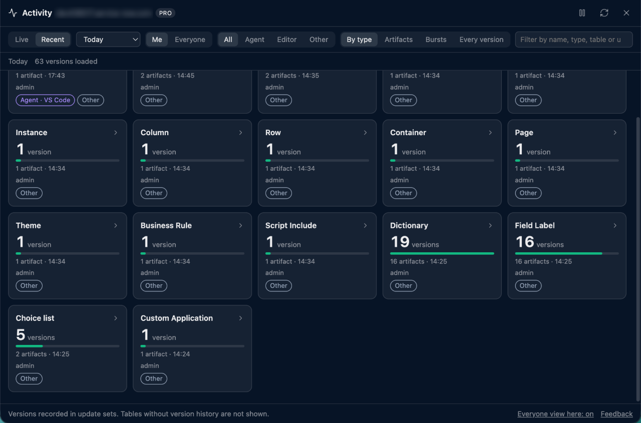Click the Activity pulse icon

pos(13,13)
